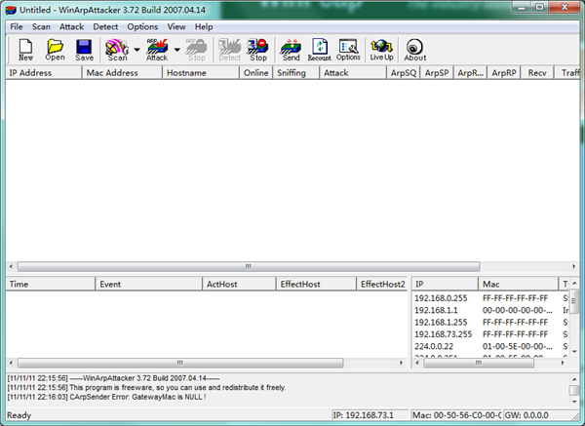Viewport: 585px width, 426px height.
Task: Click the ArpSQ column header
Action: 404,73
